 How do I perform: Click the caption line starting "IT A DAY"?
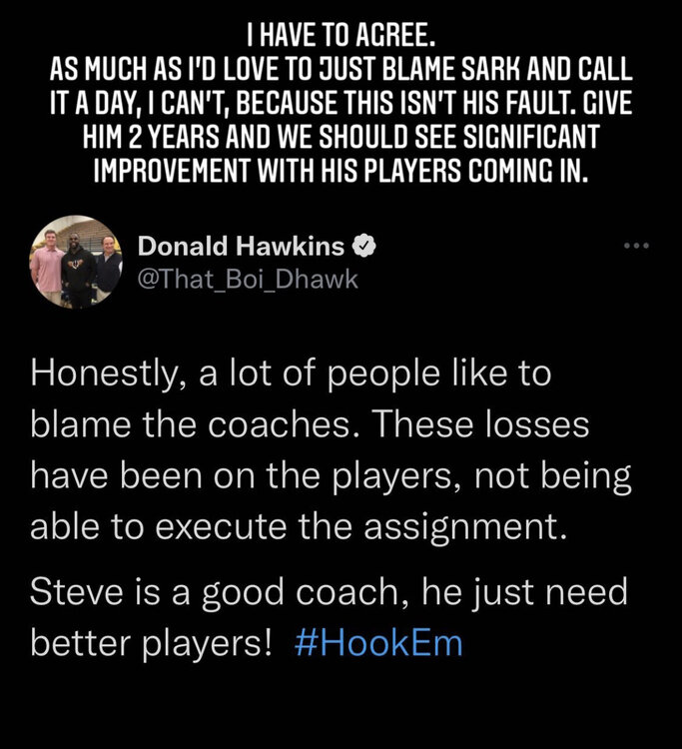click(341, 103)
